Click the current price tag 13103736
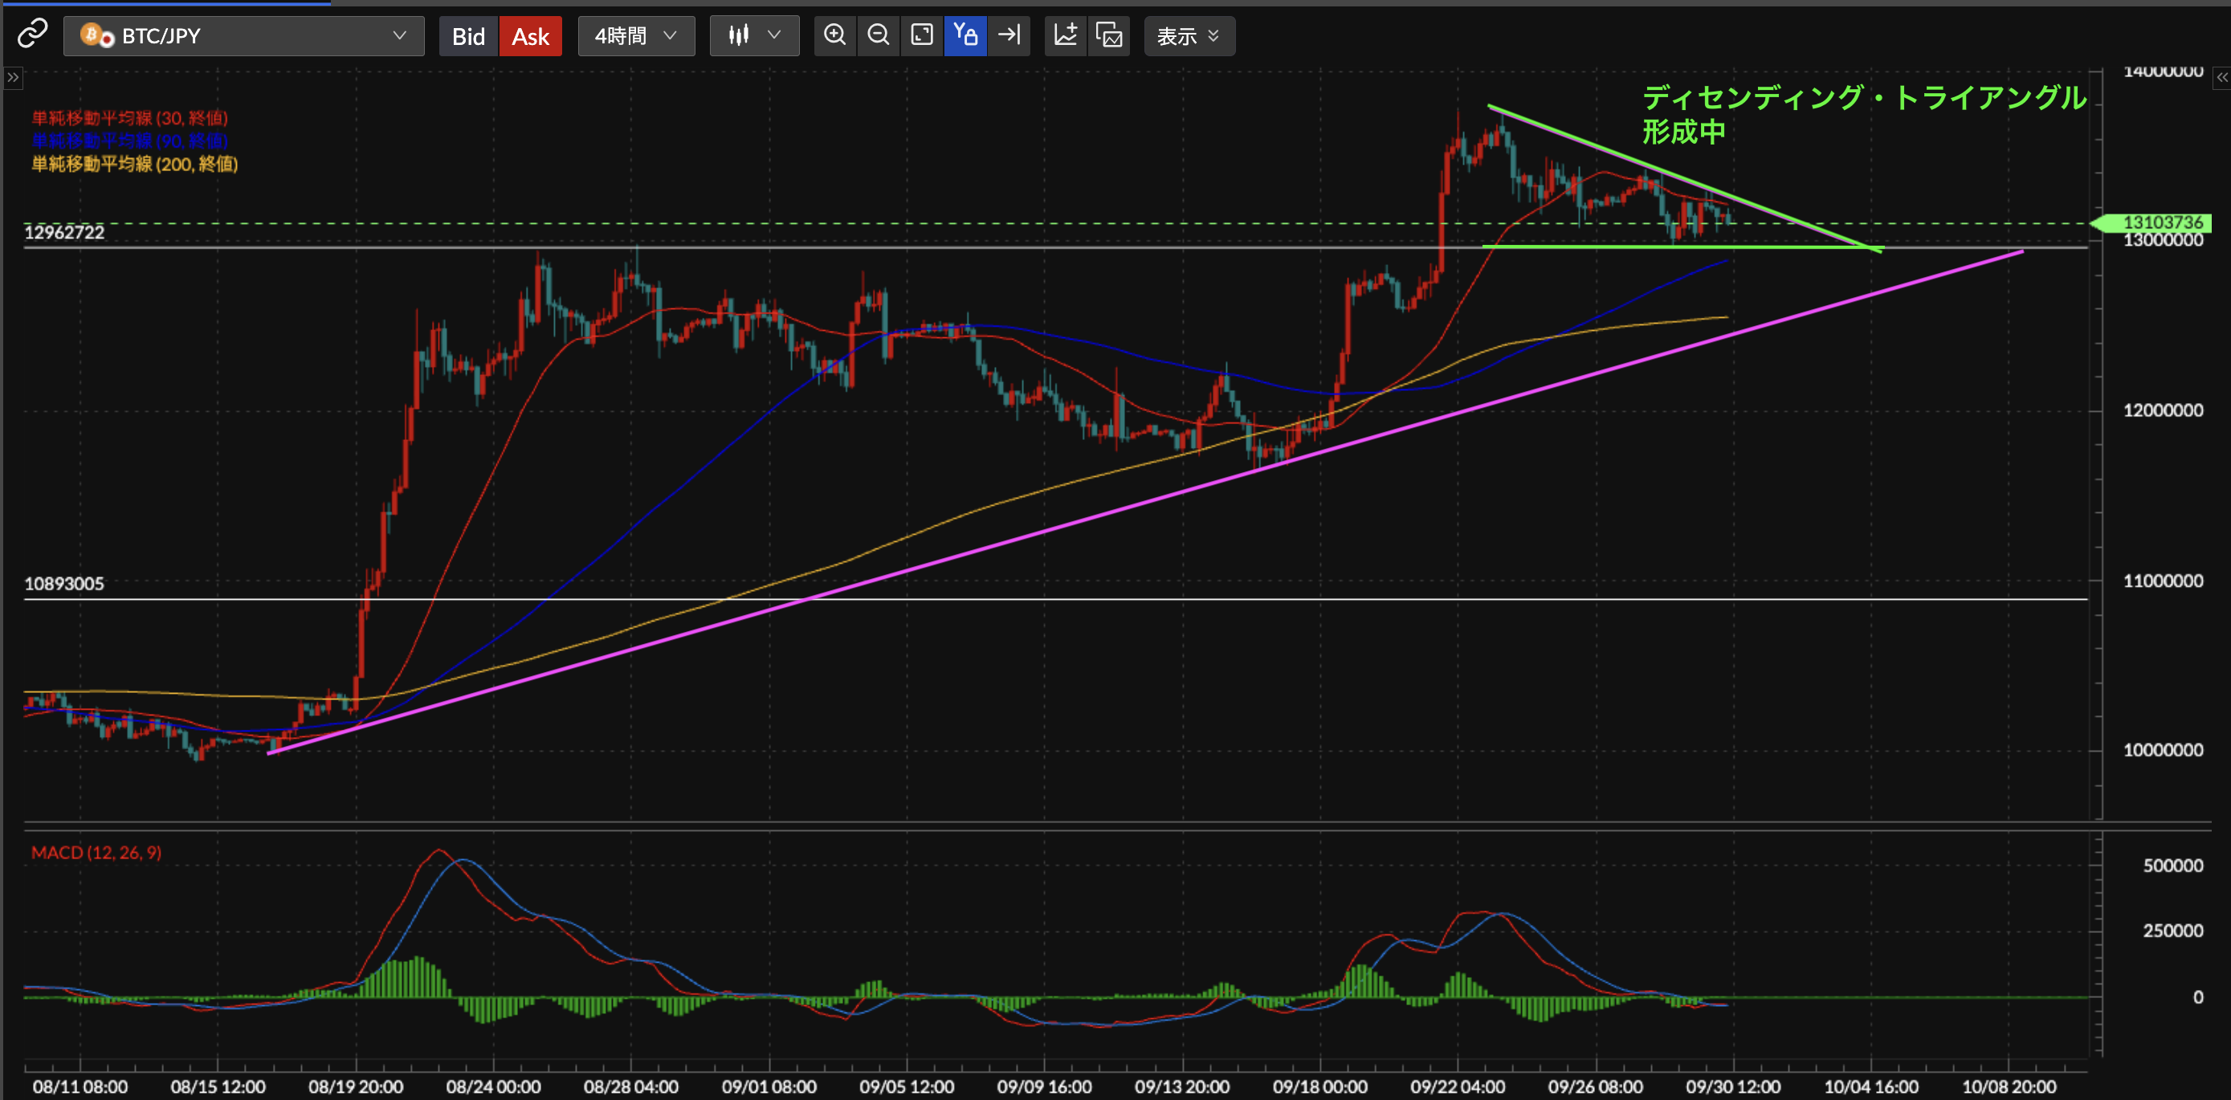 click(2153, 222)
